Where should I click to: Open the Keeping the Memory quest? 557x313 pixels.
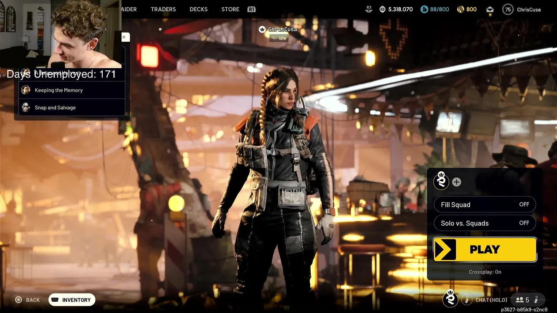(x=72, y=90)
